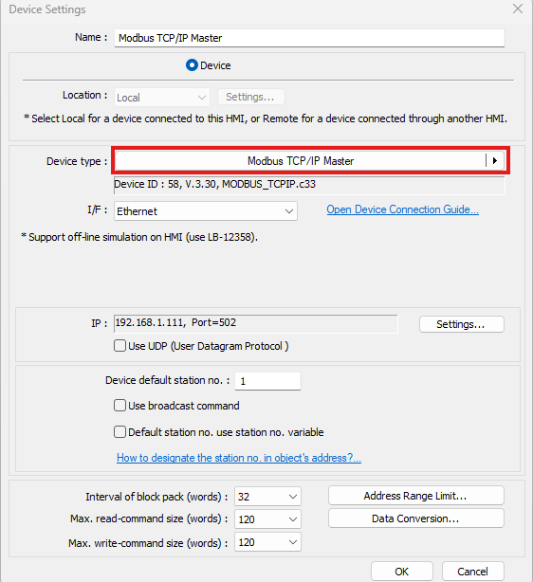Close the Device Settings dialog
Screen dimensions: 533x582
coord(518,9)
